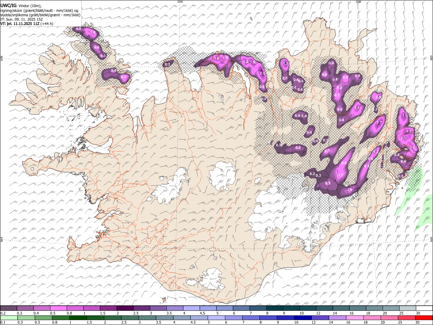Click the 'rigning/skúrir' legend description line
433x325 pixels.
click(x=40, y=10)
